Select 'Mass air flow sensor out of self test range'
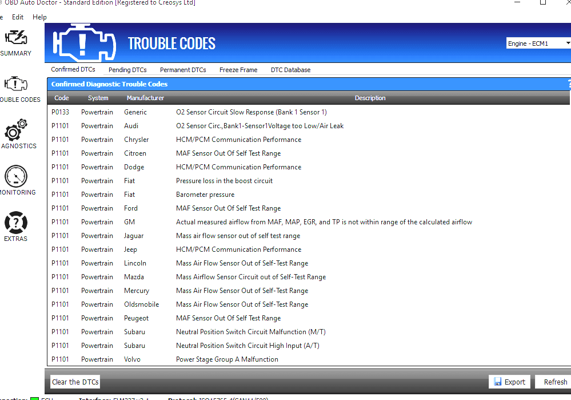This screenshot has height=400, width=571. click(238, 236)
